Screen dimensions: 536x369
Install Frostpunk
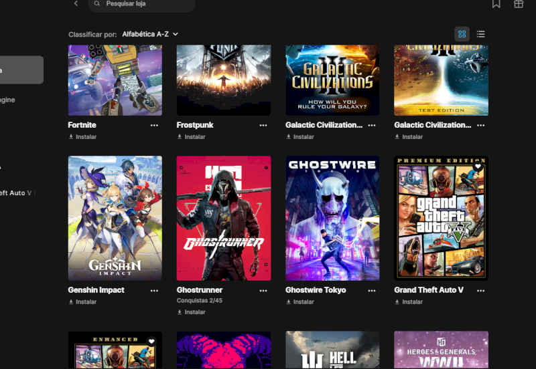click(191, 137)
